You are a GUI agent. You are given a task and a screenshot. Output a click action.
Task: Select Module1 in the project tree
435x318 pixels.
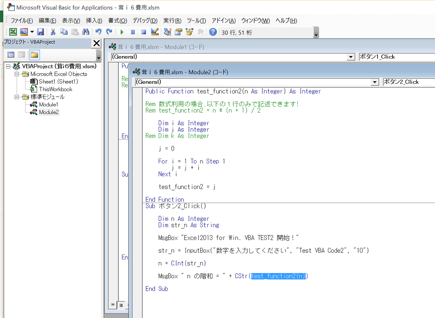tap(49, 104)
